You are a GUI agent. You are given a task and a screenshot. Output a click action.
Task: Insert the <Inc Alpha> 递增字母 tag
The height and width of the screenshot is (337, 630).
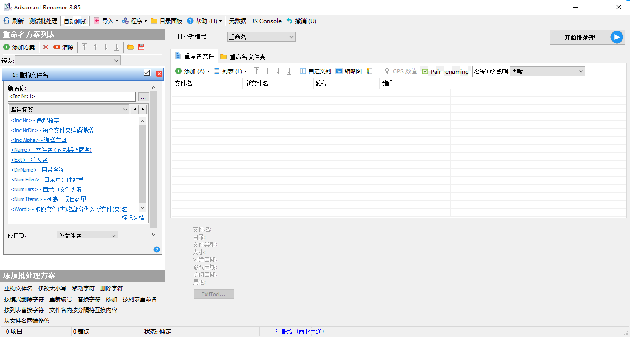pos(39,140)
